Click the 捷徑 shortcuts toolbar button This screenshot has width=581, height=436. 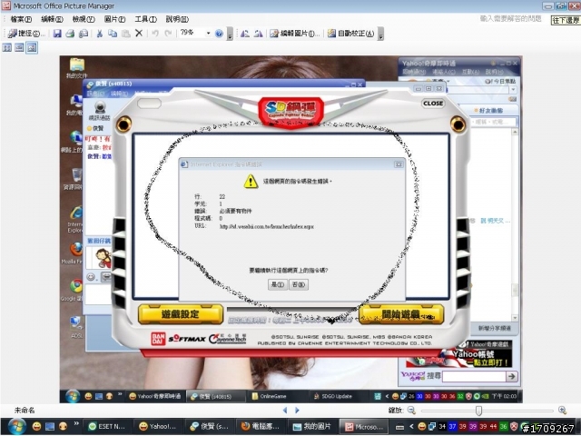26,34
